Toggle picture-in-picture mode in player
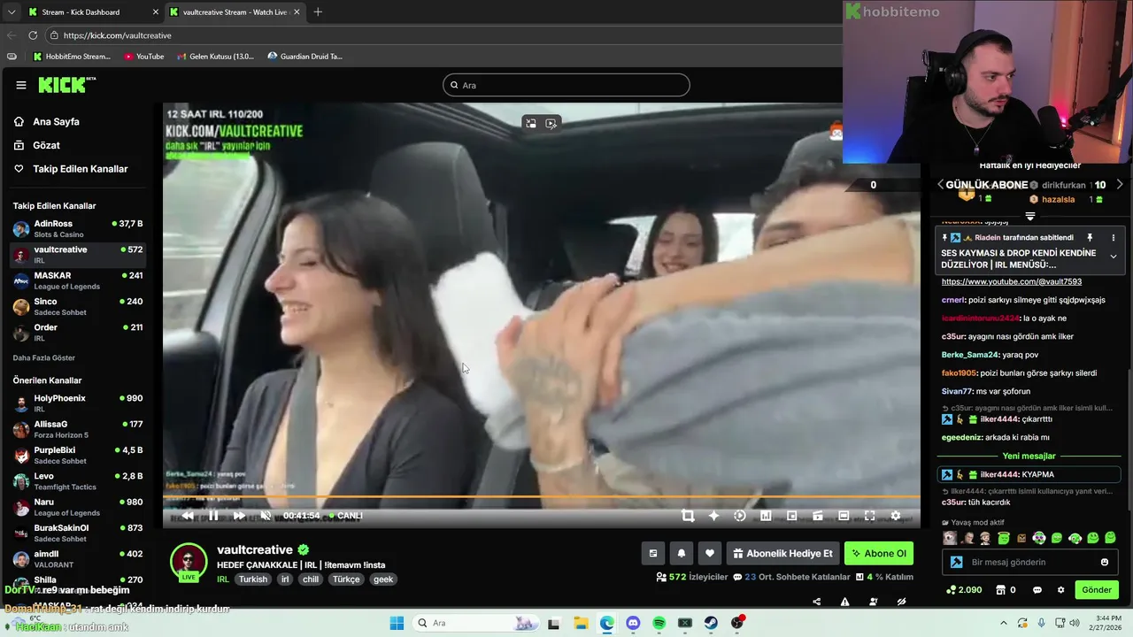Screen dimensions: 1133x637 point(791,516)
